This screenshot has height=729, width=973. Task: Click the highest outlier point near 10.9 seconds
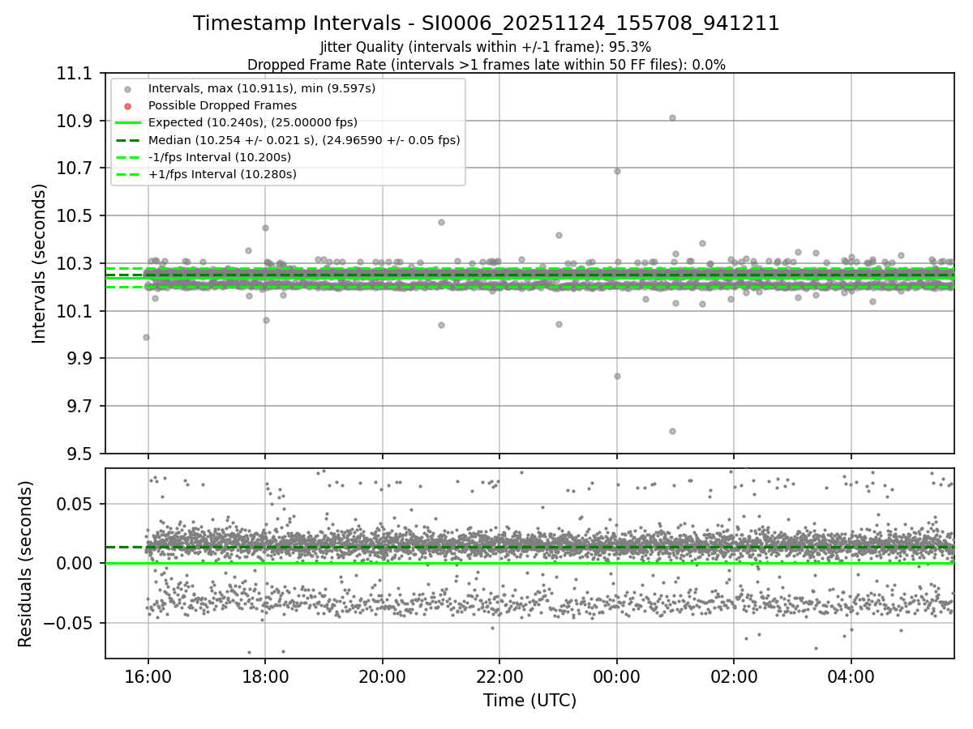[x=672, y=117]
